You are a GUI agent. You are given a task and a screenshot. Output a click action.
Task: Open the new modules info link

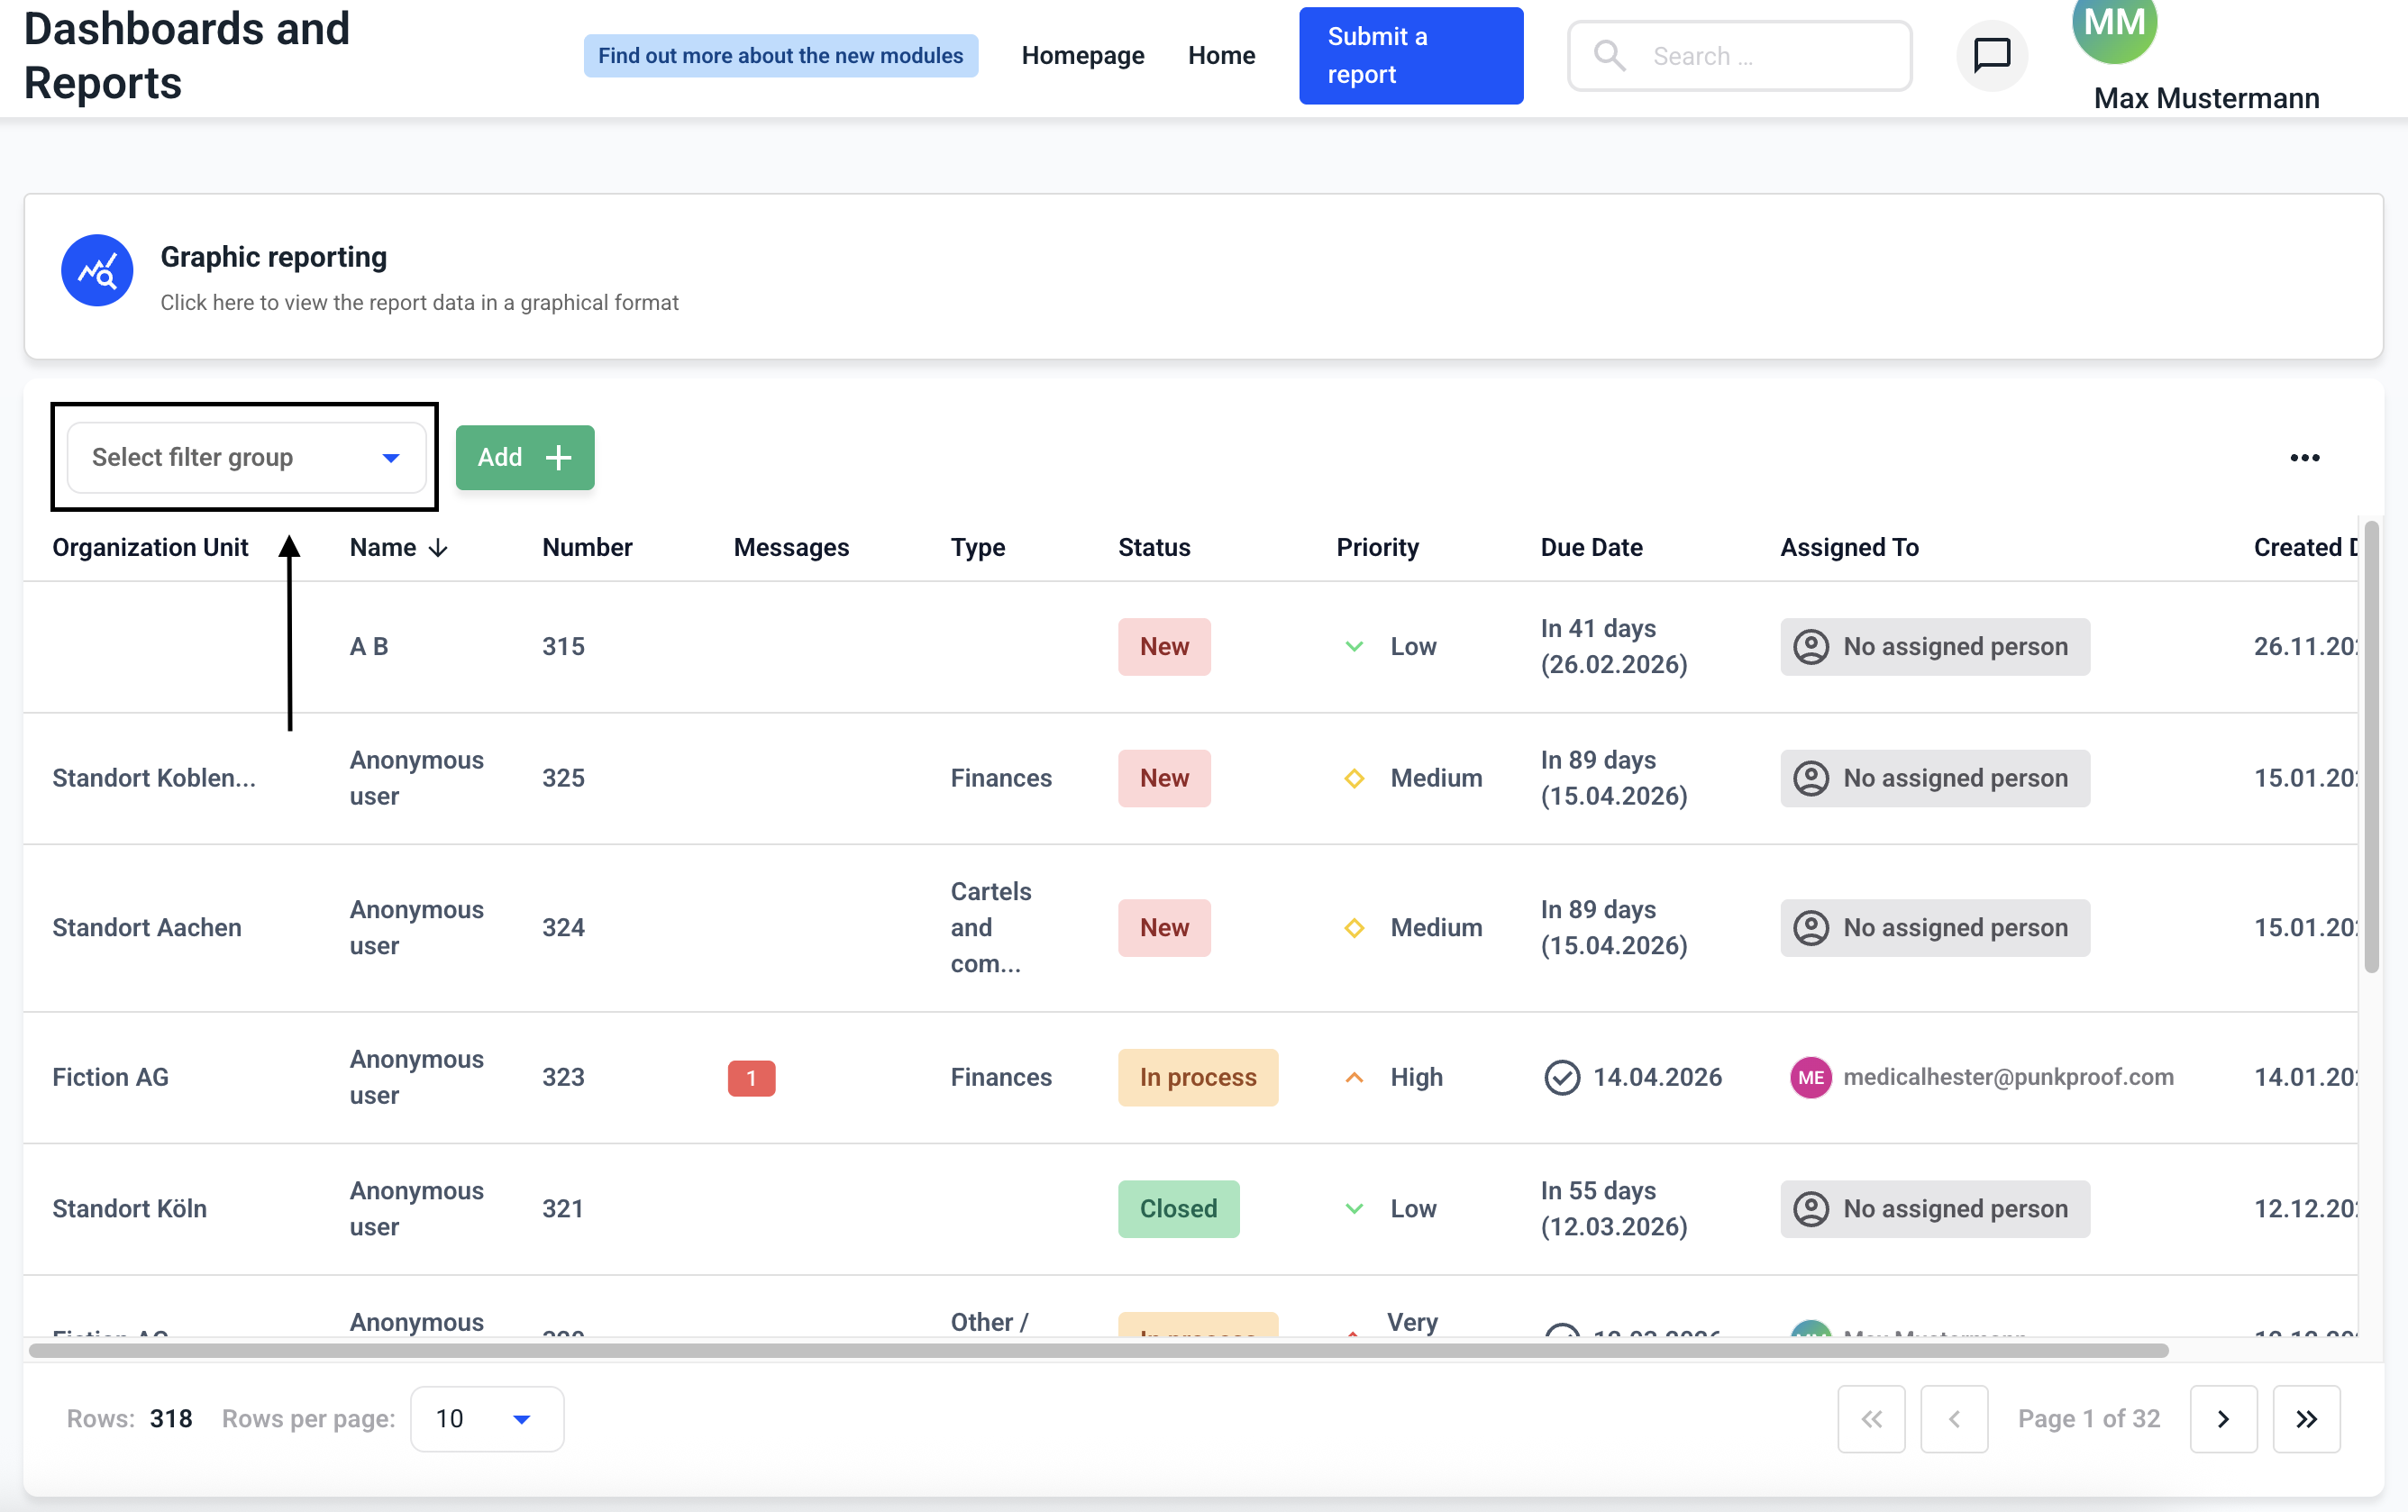click(780, 55)
